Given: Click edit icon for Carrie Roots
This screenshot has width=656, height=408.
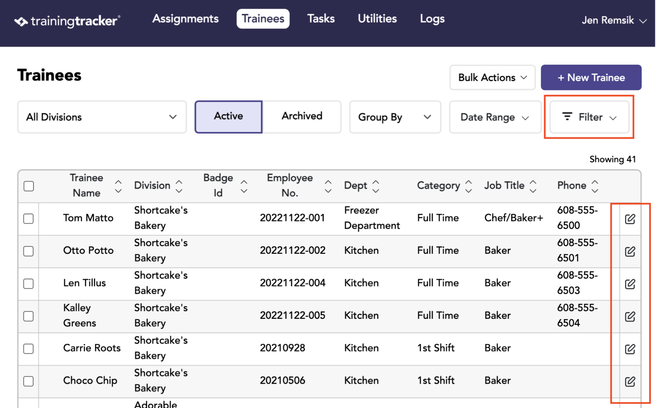Looking at the screenshot, I should tap(630, 349).
